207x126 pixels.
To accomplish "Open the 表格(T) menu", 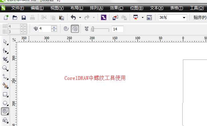I will tap(177, 8).
